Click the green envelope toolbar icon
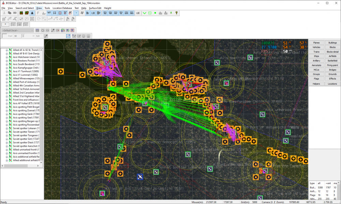Image resolution: width=341 pixels, height=204 pixels. tap(150, 13)
